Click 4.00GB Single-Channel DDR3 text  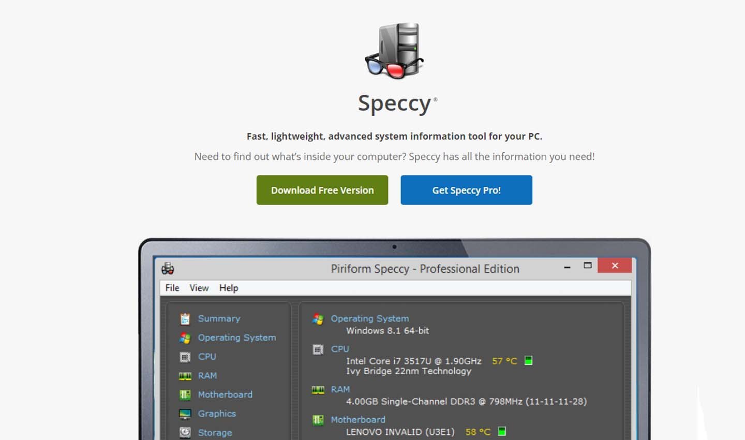[466, 401]
